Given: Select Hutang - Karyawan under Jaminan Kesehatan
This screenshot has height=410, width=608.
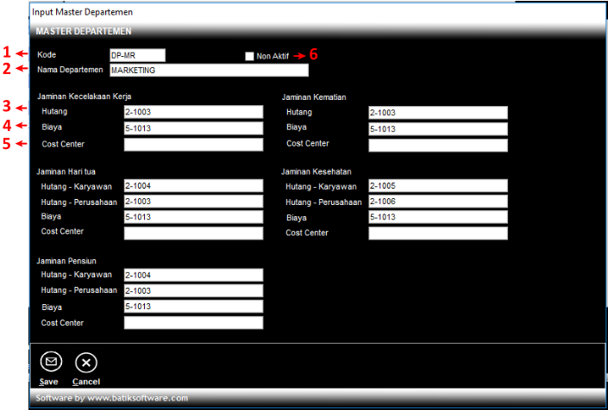Looking at the screenshot, I should [437, 185].
